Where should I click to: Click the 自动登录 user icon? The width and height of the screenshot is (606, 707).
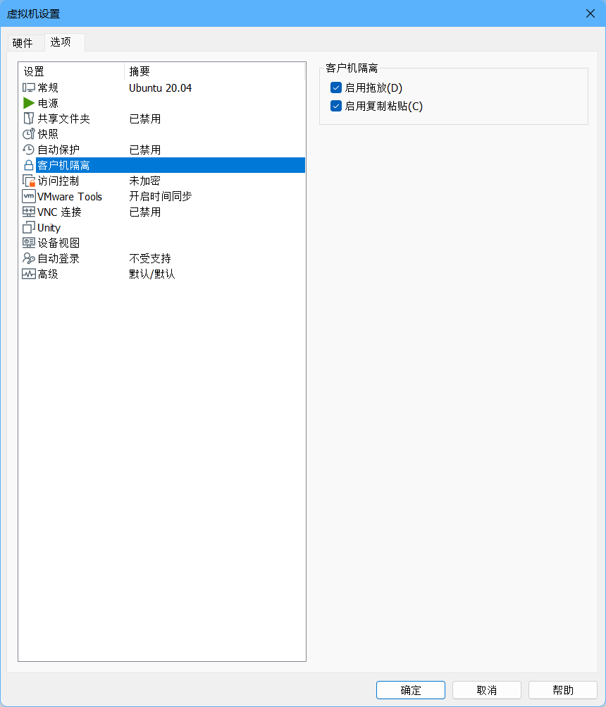click(x=29, y=259)
